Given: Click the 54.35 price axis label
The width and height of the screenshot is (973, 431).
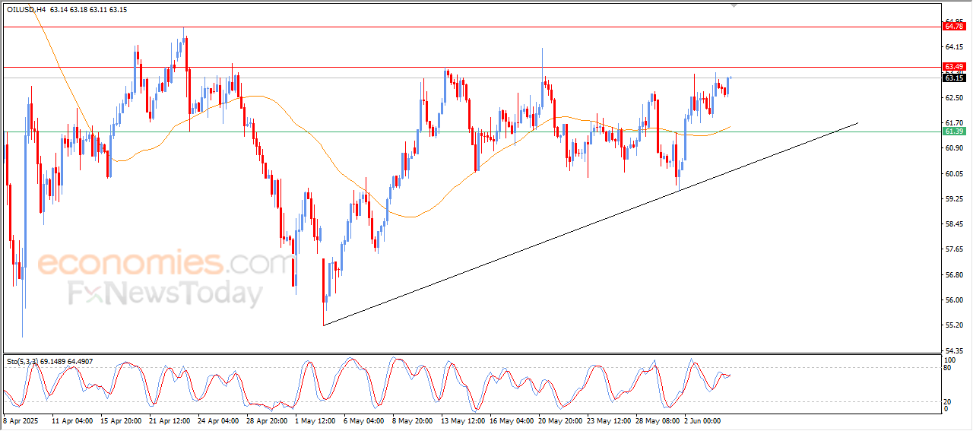Looking at the screenshot, I should coord(954,350).
